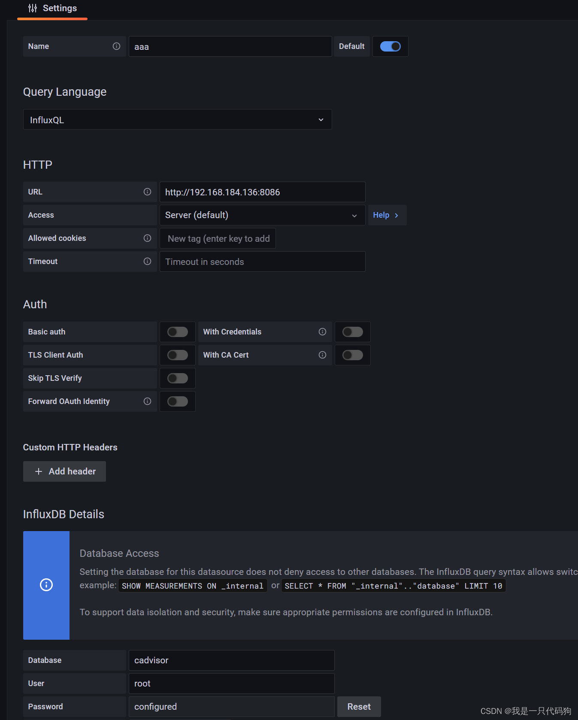This screenshot has height=720, width=578.
Task: Reset the configured password
Action: 359,707
